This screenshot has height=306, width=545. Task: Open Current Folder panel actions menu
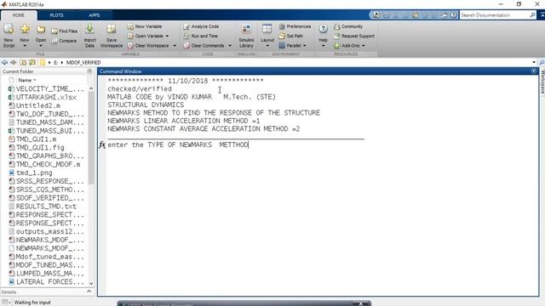[89, 71]
